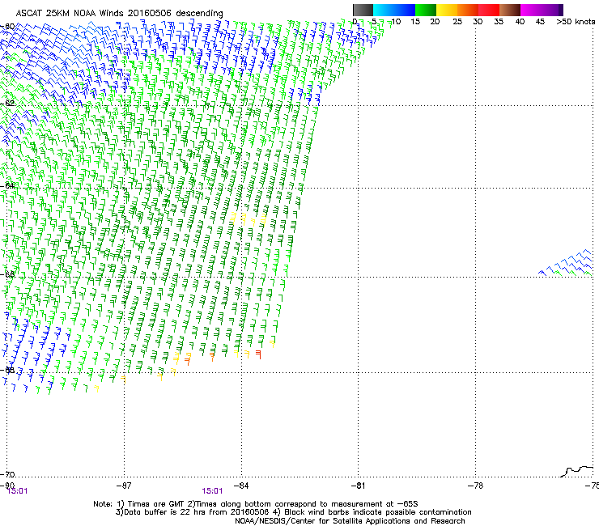Click the '-78' longitude label

pyautogui.click(x=475, y=486)
